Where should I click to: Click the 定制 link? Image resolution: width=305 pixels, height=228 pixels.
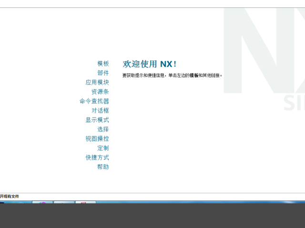click(103, 148)
